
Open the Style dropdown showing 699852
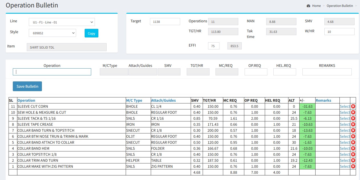point(52,33)
